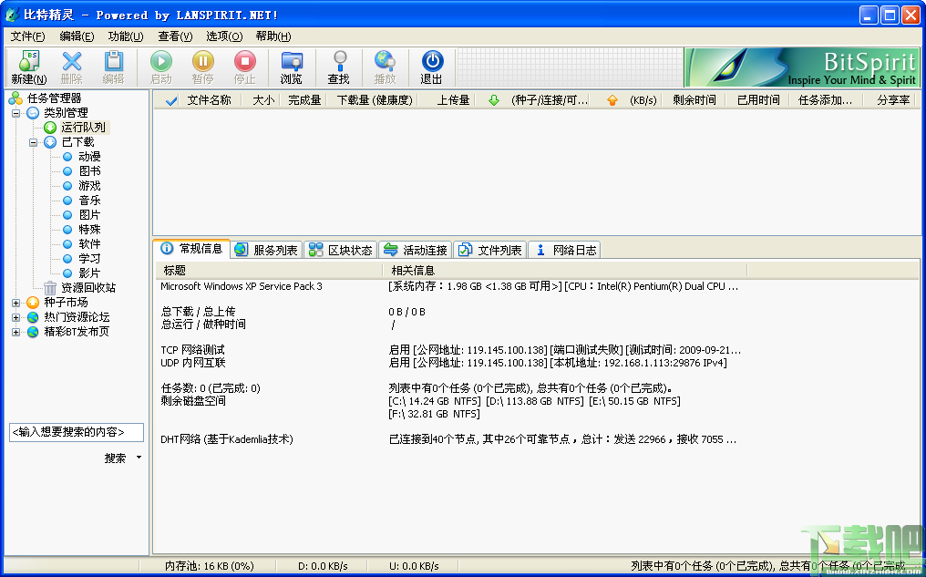926x577 pixels.
Task: Click the 内存池: 16 KB (0%) status entry
Action: coord(209,566)
